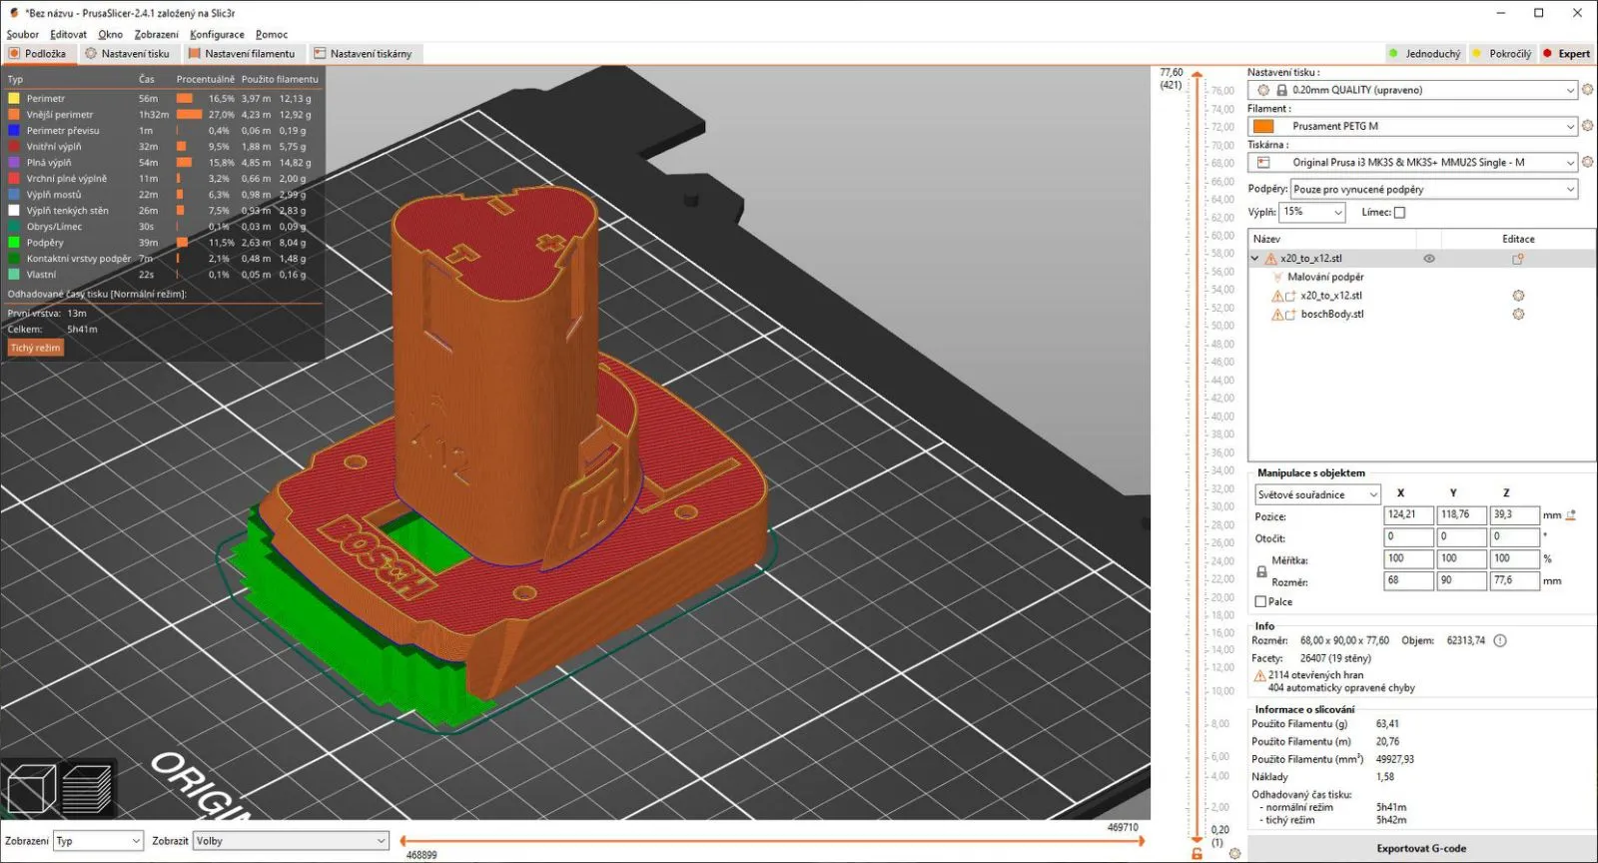Collapse the x20_to_x12.stl object tree
The height and width of the screenshot is (863, 1598).
(1255, 259)
